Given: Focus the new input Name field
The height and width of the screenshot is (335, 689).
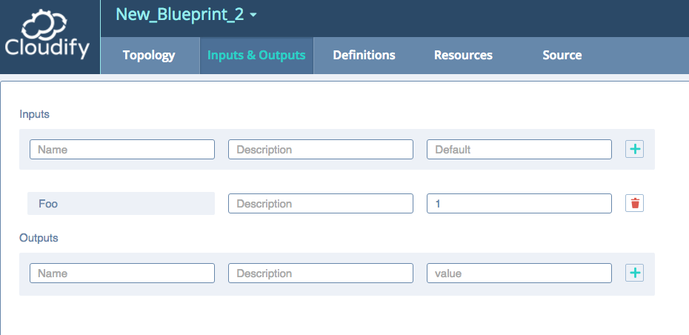Looking at the screenshot, I should pyautogui.click(x=122, y=150).
